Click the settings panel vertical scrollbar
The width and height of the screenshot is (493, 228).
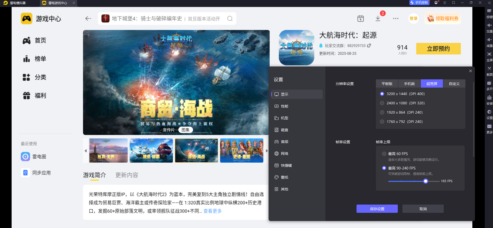474,119
